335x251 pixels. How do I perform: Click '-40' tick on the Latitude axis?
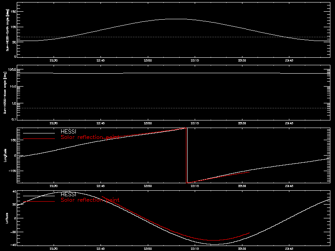pyautogui.click(x=13, y=245)
